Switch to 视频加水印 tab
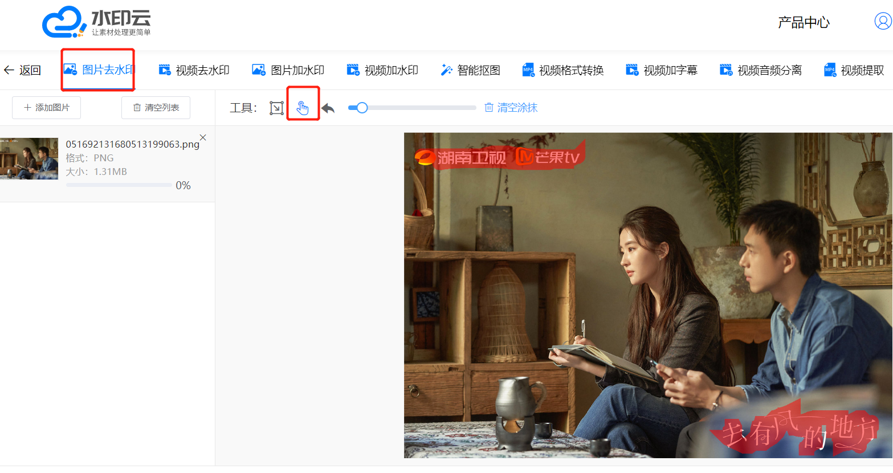The image size is (893, 473). pyautogui.click(x=382, y=70)
